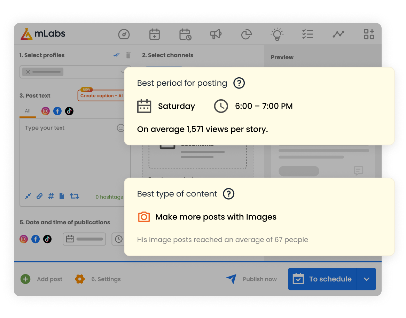
Task: Click the emoji smiley in the text box
Action: 120,128
